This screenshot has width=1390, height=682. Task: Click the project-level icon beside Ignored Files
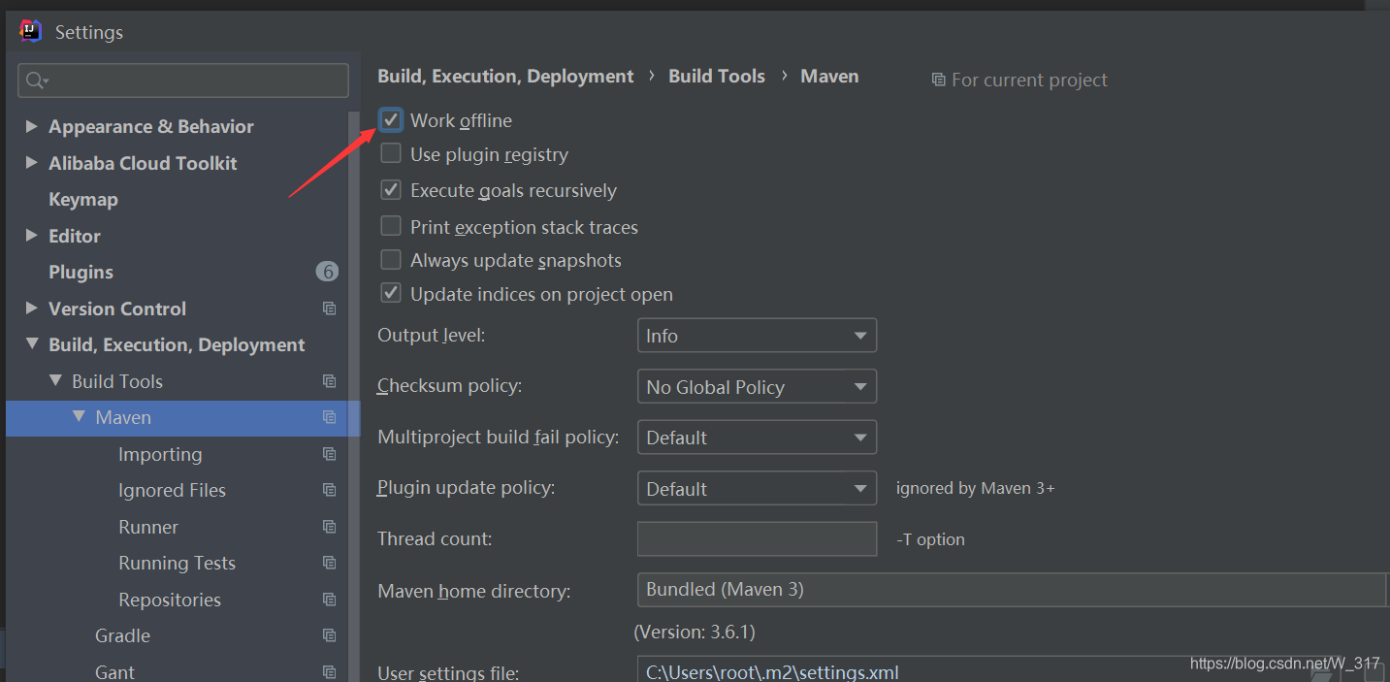pyautogui.click(x=330, y=490)
